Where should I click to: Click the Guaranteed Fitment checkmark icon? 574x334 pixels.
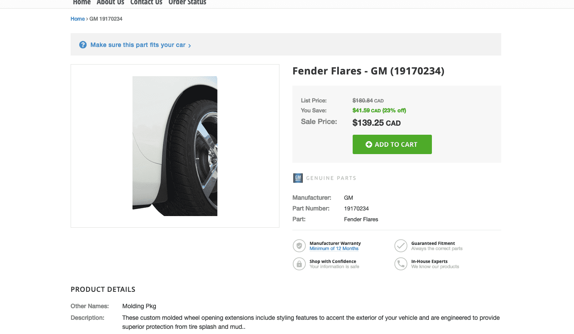(401, 246)
